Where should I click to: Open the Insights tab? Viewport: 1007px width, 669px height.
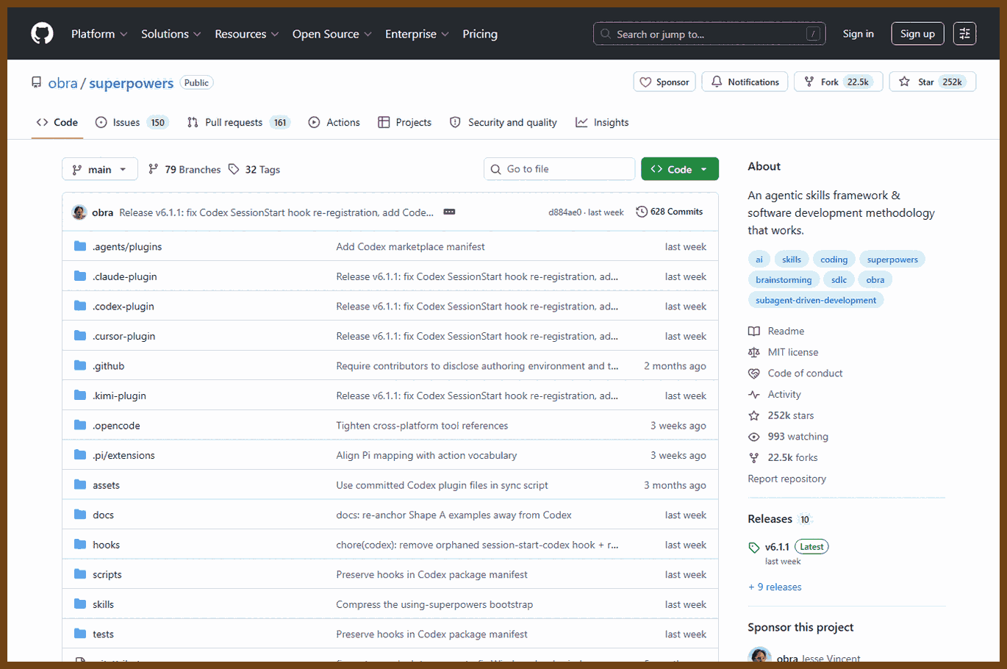[x=602, y=123]
